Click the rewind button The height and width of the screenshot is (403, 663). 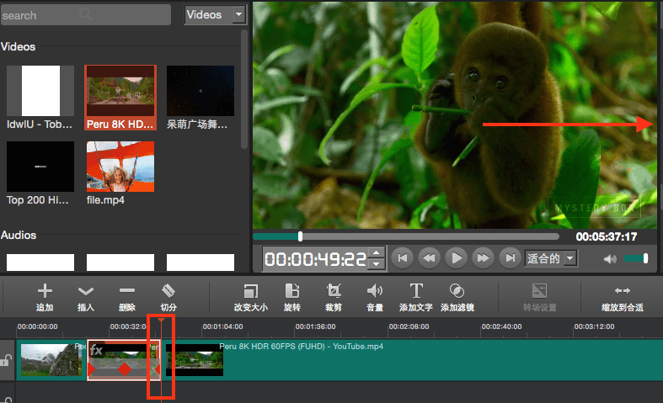[429, 257]
